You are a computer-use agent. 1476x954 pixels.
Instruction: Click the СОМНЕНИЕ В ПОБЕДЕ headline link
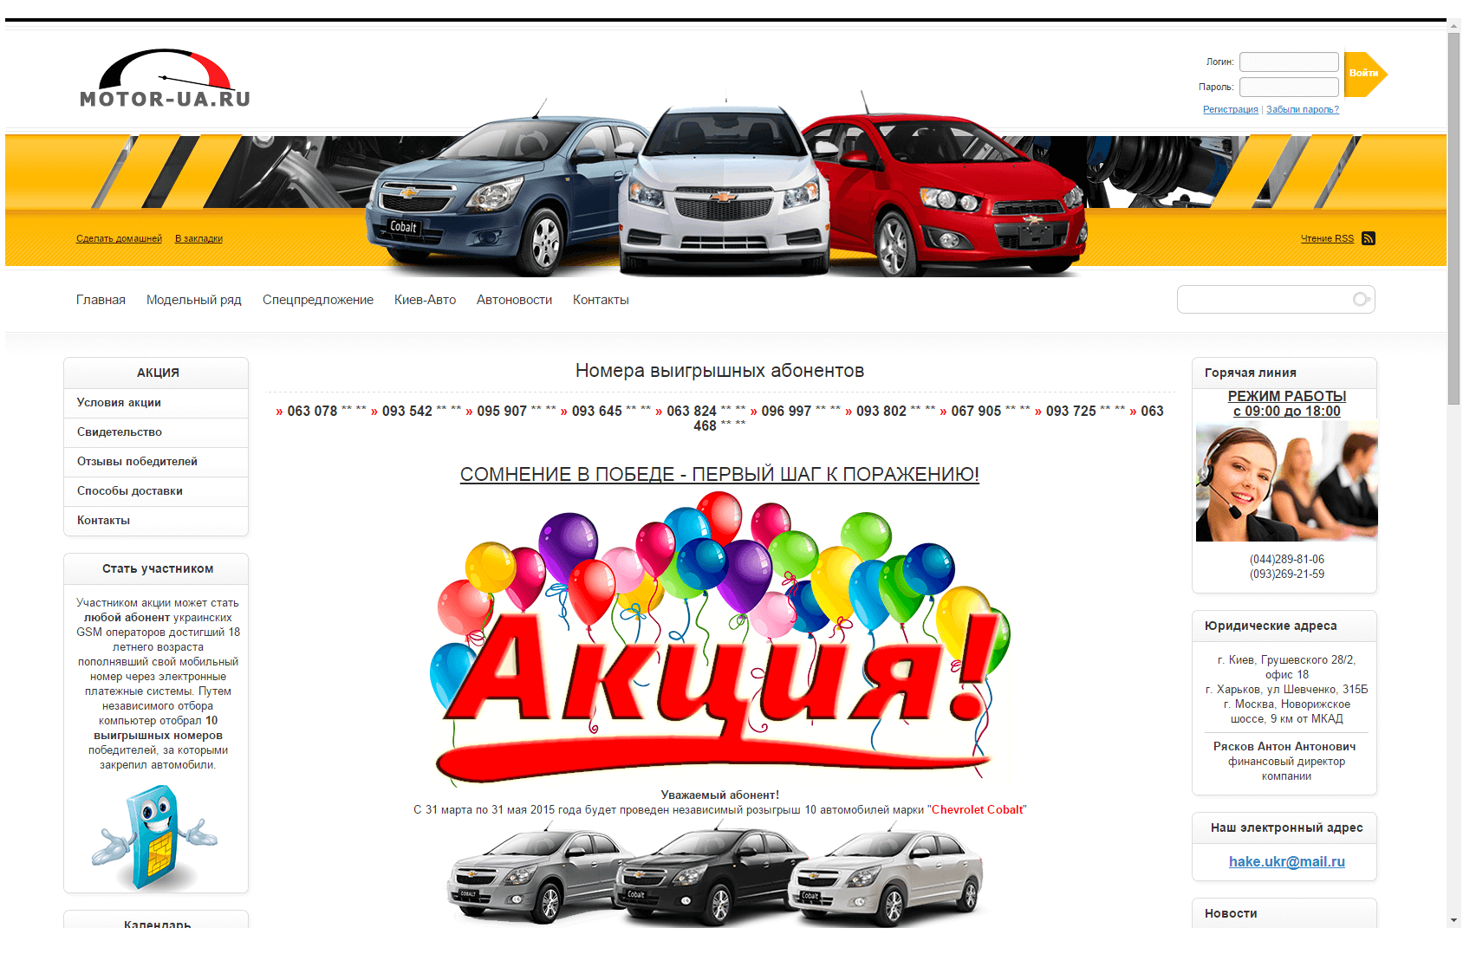click(x=719, y=474)
